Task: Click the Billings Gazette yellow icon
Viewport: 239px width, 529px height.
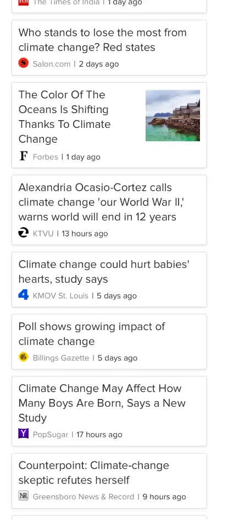Action: 23,357
